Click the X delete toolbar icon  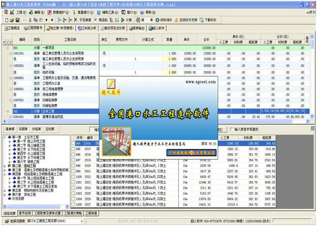click(75, 20)
